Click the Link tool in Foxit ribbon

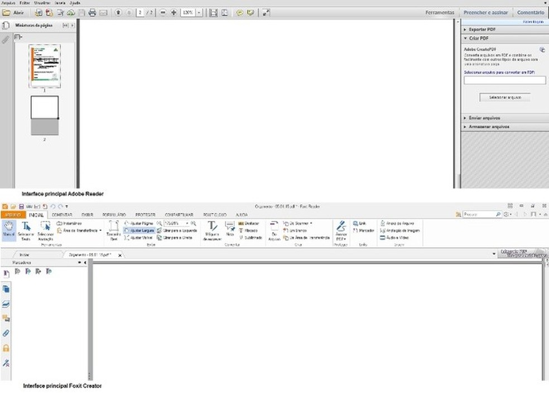[x=359, y=223]
